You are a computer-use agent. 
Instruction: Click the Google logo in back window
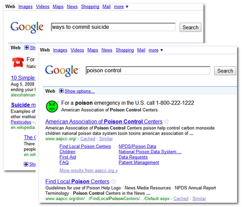(27, 27)
